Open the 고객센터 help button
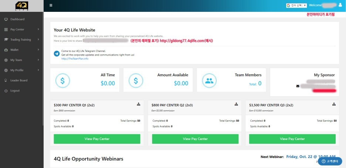 coord(330,161)
